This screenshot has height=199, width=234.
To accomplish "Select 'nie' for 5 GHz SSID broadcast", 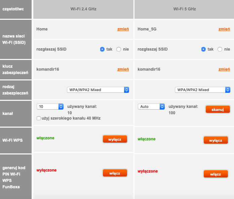I will coord(220,49).
